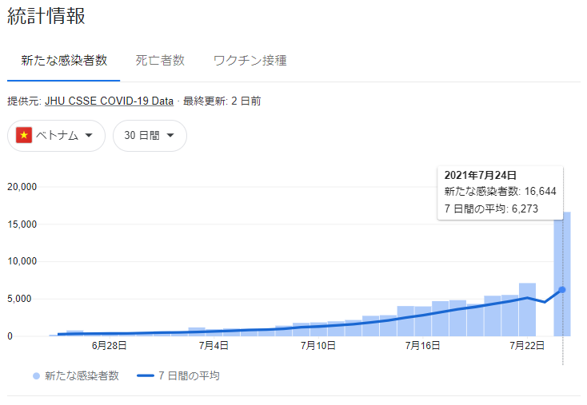Click the 7月16日 axis label
This screenshot has height=405, width=587.
[x=422, y=346]
